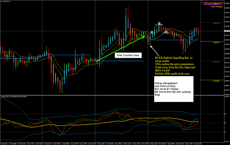The width and height of the screenshot is (230, 145).
Task: Click the trade marker beside the '1.3' pips label
Action: 166,32
